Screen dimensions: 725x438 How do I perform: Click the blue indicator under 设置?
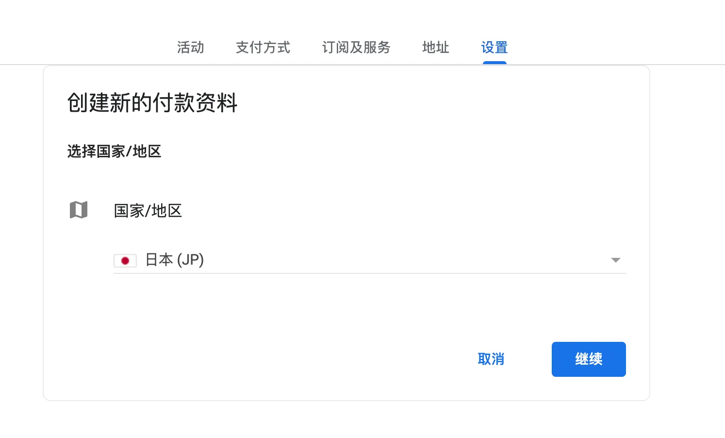494,63
